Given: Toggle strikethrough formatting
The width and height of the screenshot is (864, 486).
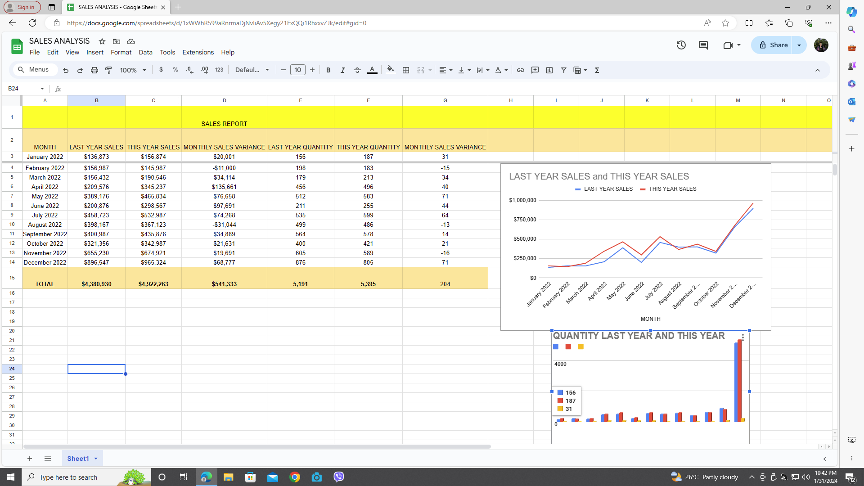Looking at the screenshot, I should (x=357, y=70).
